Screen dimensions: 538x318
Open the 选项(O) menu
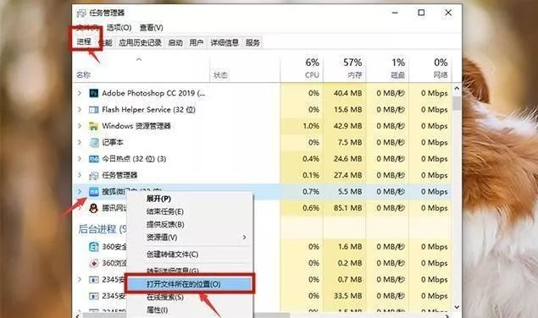pyautogui.click(x=119, y=27)
